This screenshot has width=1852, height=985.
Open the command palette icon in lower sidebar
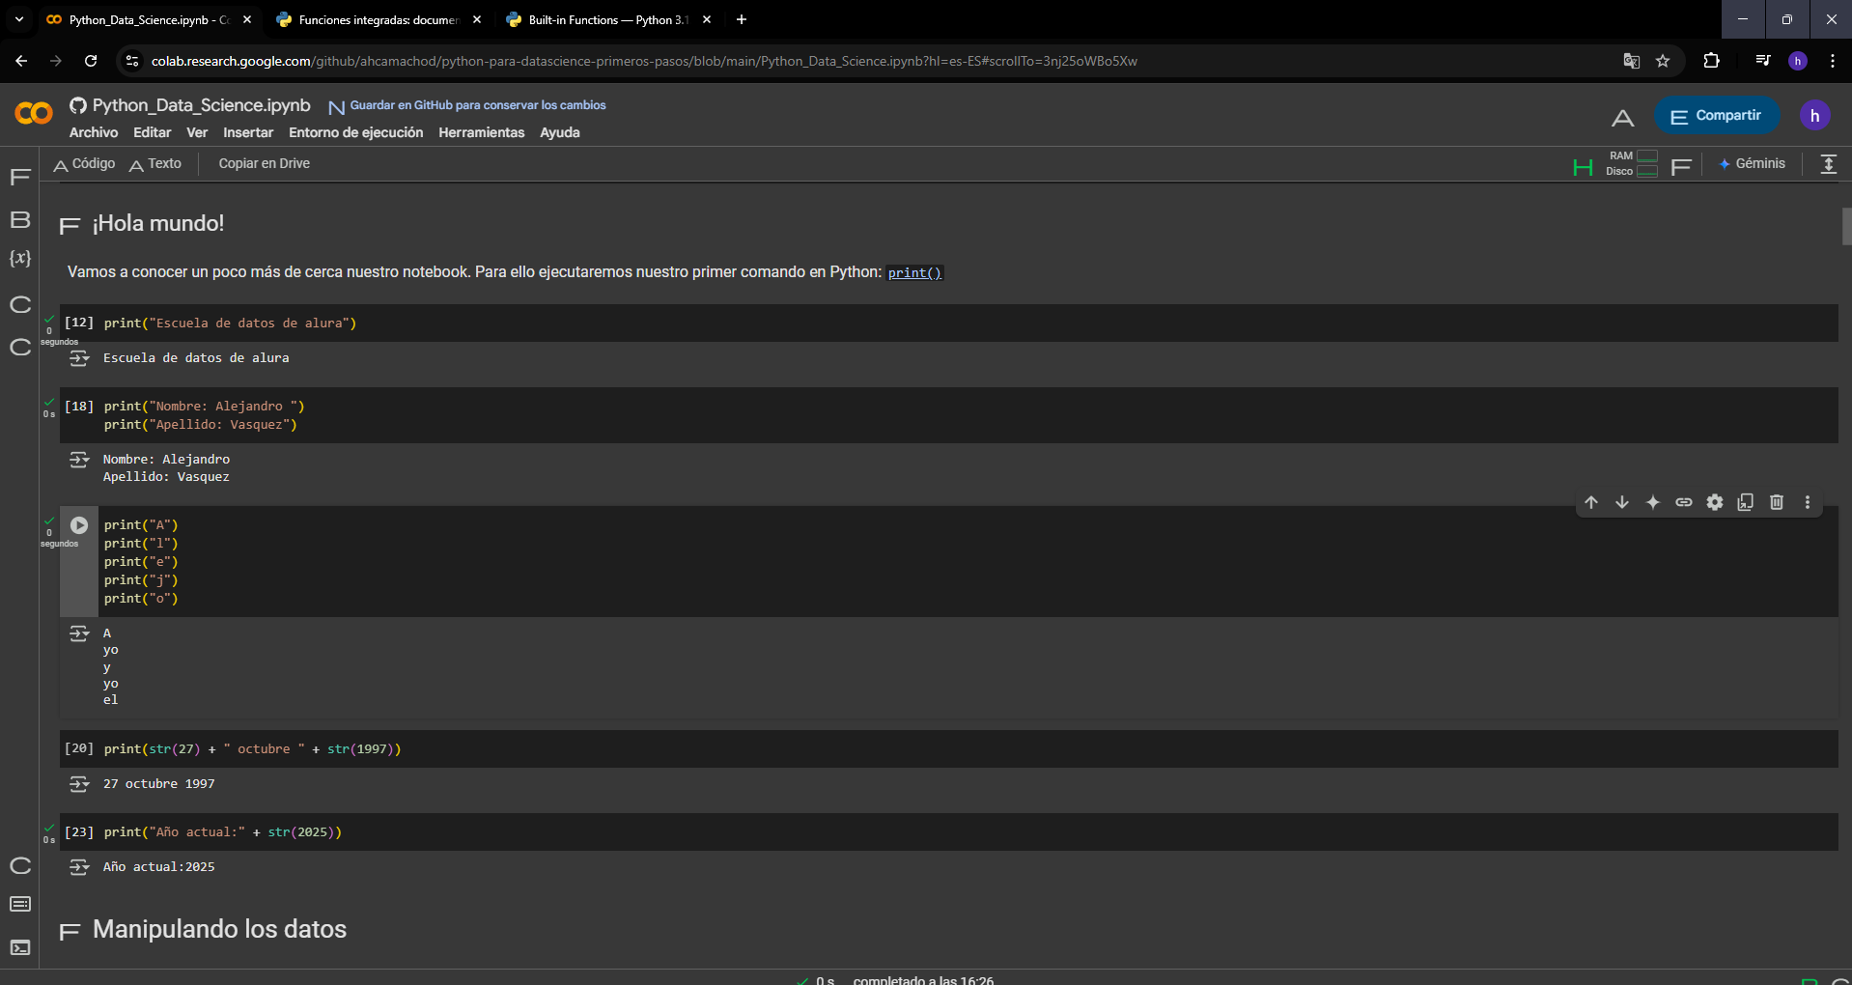coord(20,904)
